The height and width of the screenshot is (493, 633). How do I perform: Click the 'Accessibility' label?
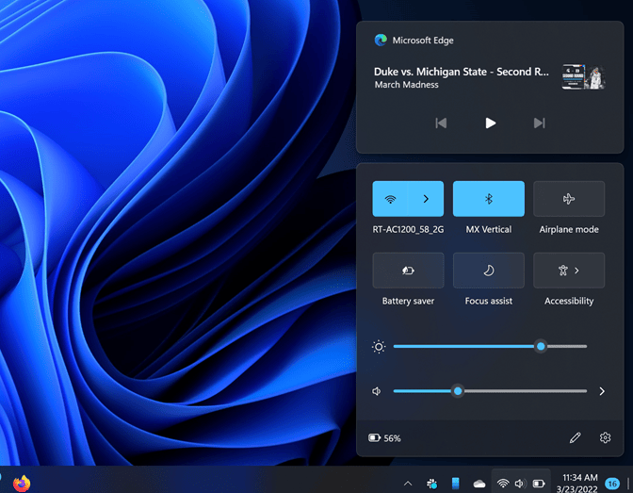coord(569,301)
